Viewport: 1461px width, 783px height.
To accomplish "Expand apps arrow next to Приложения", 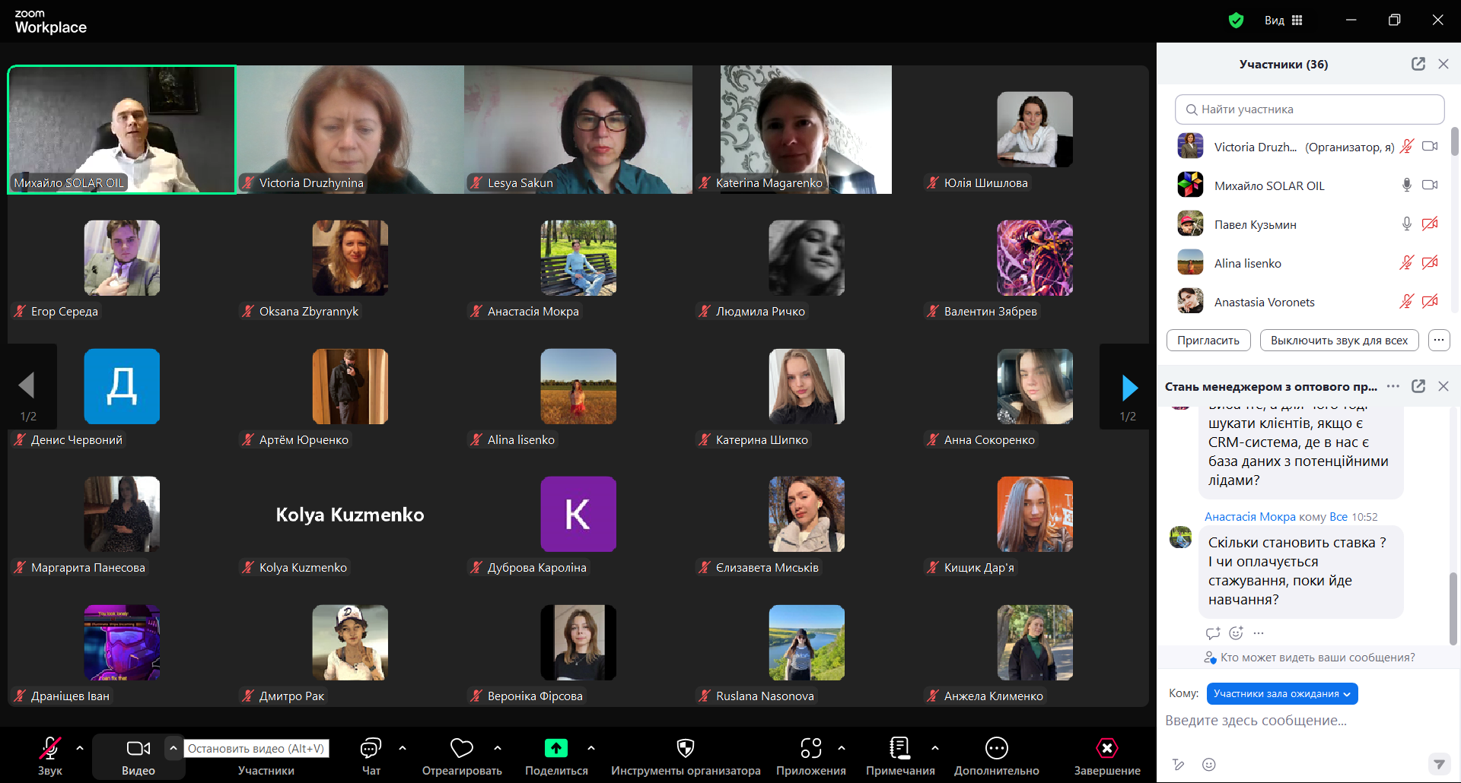I will [x=842, y=749].
